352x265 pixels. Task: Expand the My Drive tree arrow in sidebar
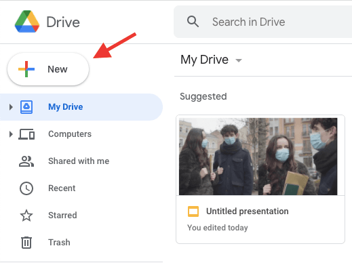point(11,107)
